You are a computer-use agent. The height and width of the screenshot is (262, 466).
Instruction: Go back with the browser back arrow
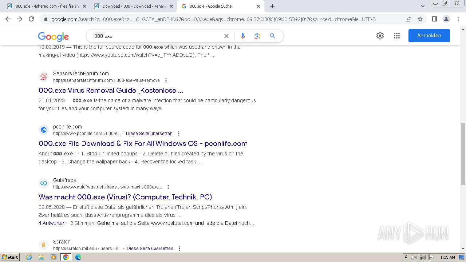8,19
